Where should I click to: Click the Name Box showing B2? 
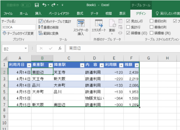[x=13, y=49]
